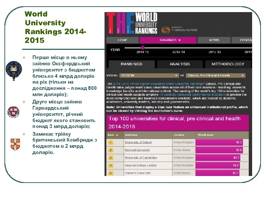Open the Times Higher Education World University Rankings link
This screenshot has height=198, width=265.
pyautogui.click(x=159, y=84)
